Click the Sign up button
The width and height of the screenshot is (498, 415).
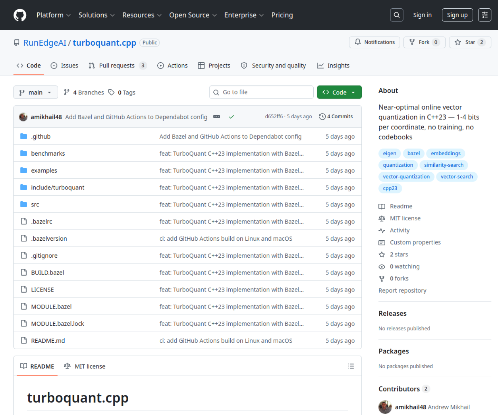(457, 15)
